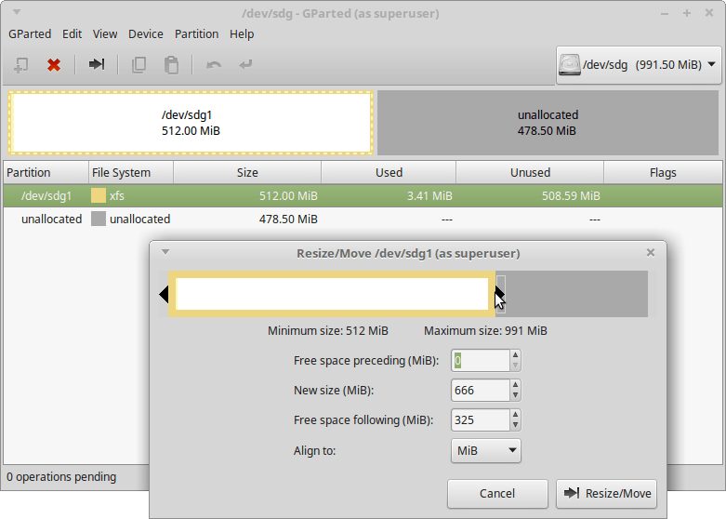
Task: Click the Size column header
Action: tap(247, 172)
